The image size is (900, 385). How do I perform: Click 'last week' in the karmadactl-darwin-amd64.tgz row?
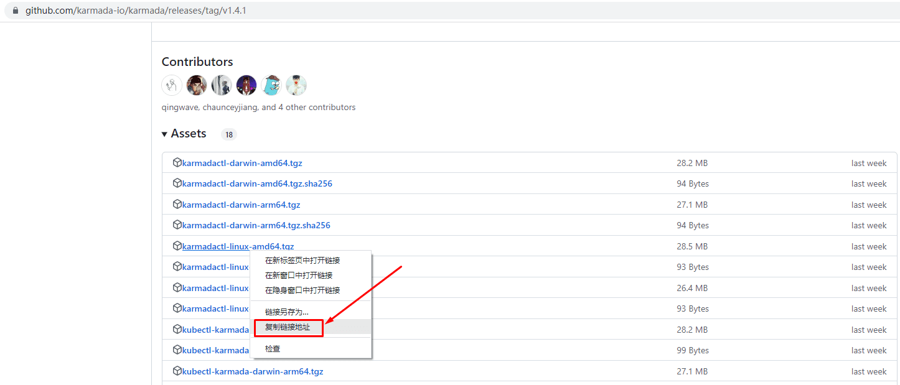[869, 163]
